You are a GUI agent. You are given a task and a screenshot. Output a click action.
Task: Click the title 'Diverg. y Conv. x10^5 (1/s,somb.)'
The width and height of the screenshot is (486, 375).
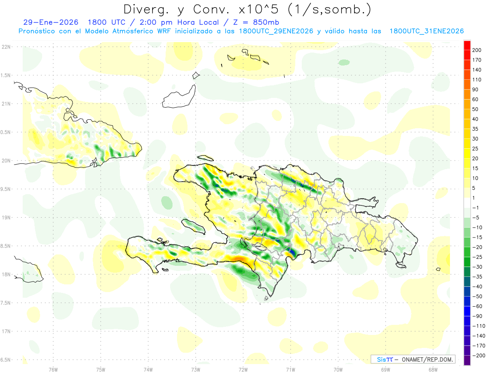[x=247, y=9]
